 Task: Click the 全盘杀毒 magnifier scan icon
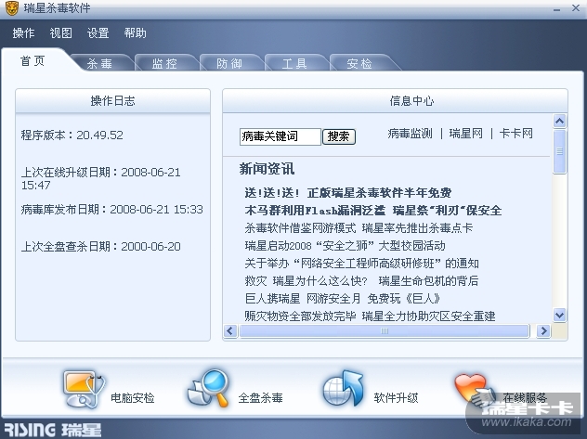[x=208, y=388]
